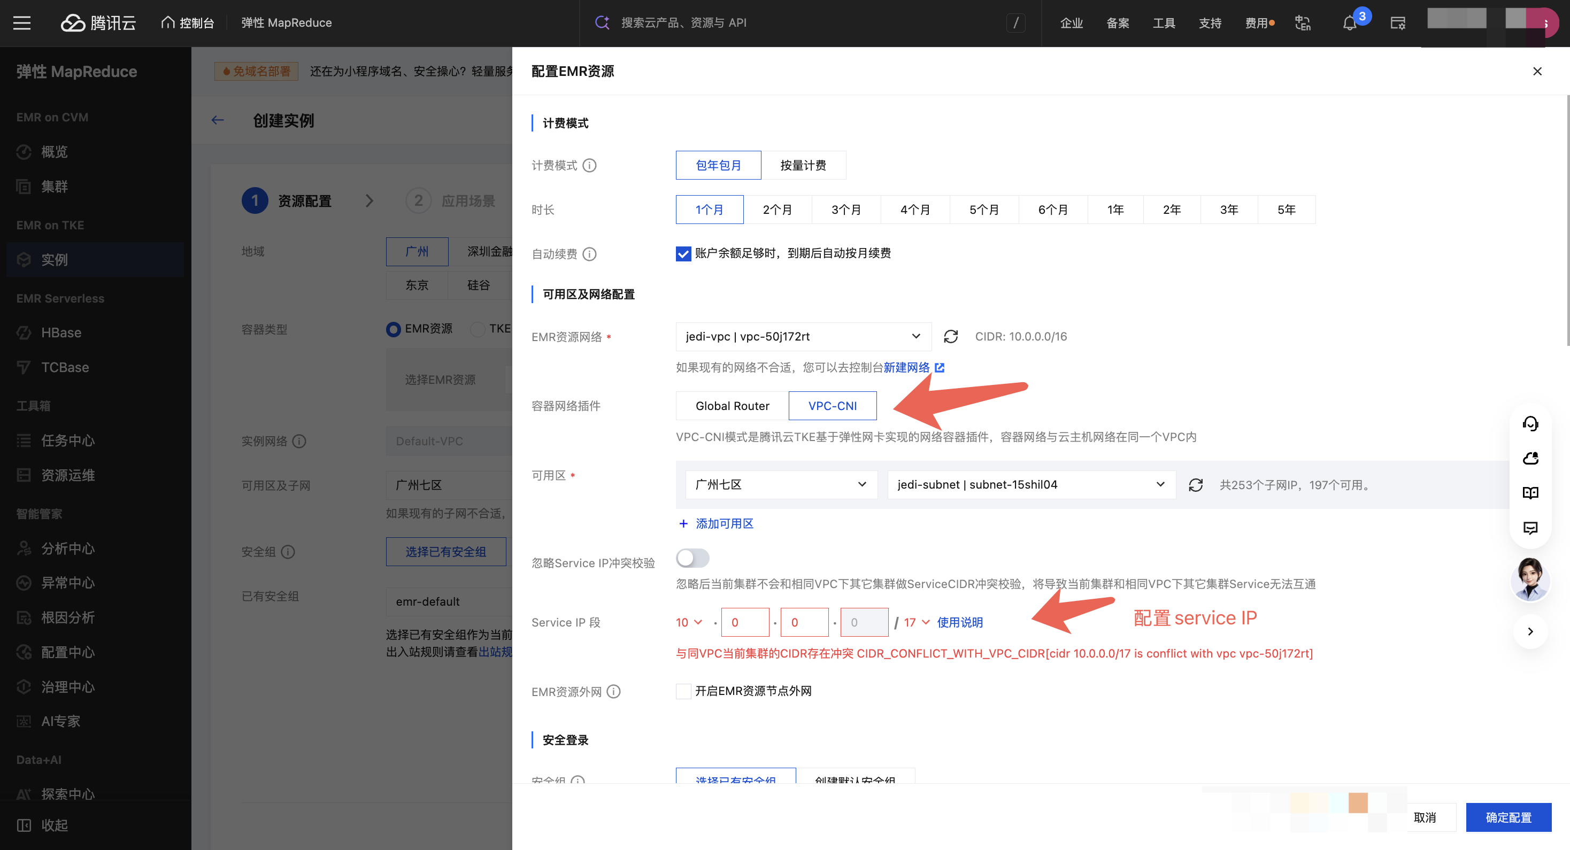Viewport: 1570px width, 850px height.
Task: Open the 企业 menu in top bar
Action: [1071, 23]
